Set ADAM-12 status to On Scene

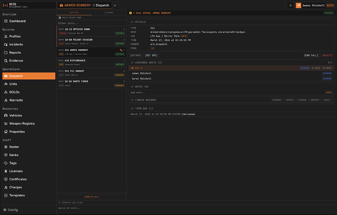pyautogui.click(x=327, y=68)
